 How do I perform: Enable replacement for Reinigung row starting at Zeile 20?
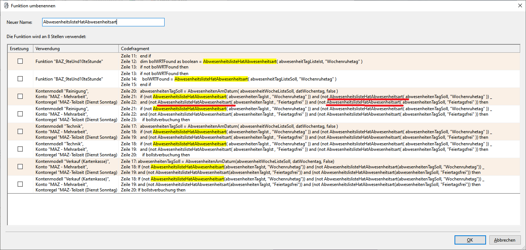20,96
